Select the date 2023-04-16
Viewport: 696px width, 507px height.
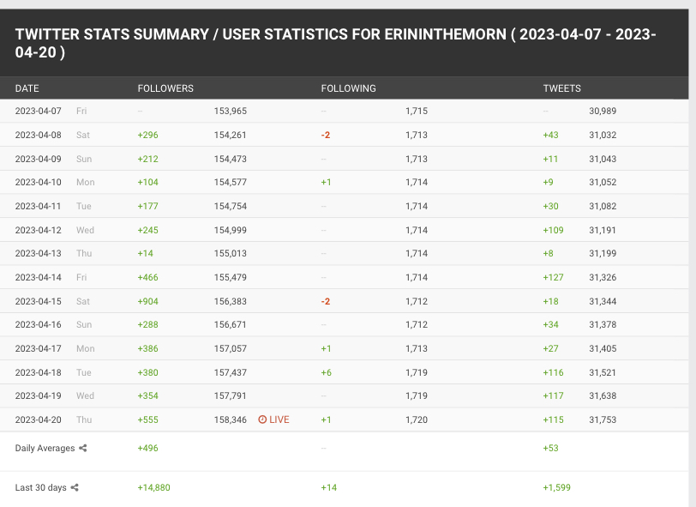pyautogui.click(x=39, y=324)
